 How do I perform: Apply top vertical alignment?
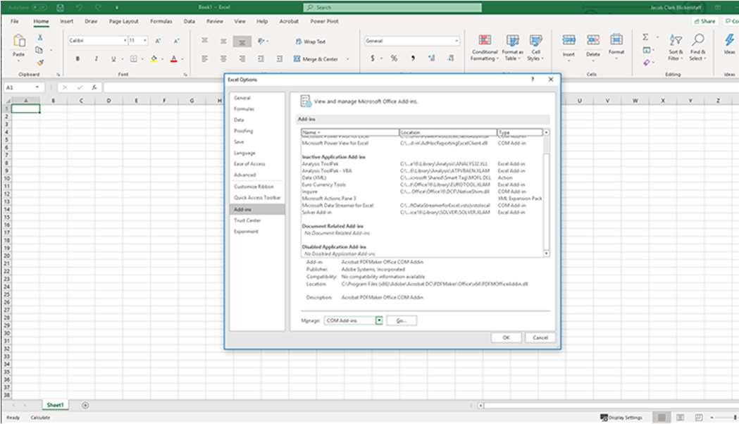(x=204, y=41)
